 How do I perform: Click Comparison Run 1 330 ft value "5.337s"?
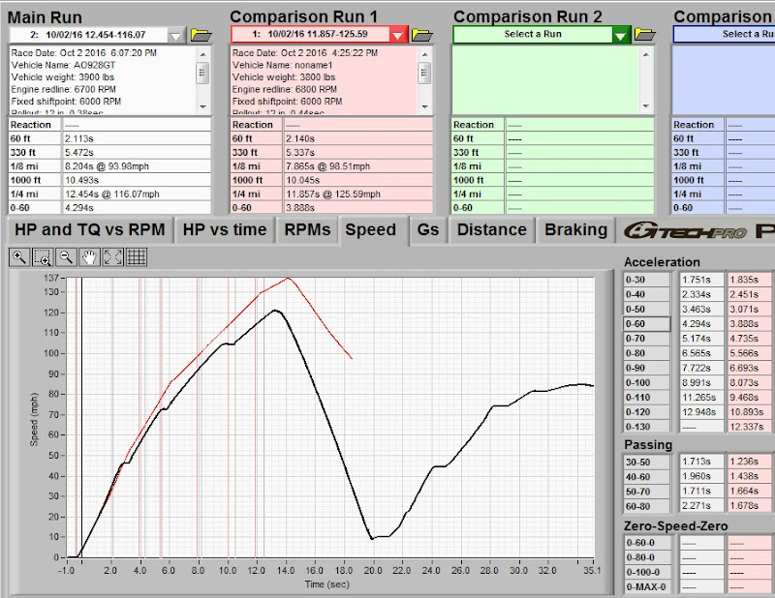point(300,153)
